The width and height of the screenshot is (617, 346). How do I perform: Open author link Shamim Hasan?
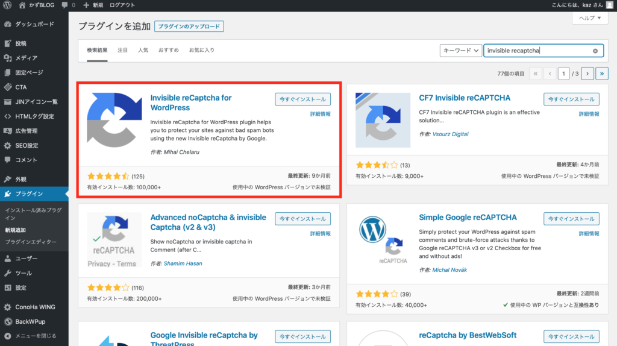[x=183, y=263]
